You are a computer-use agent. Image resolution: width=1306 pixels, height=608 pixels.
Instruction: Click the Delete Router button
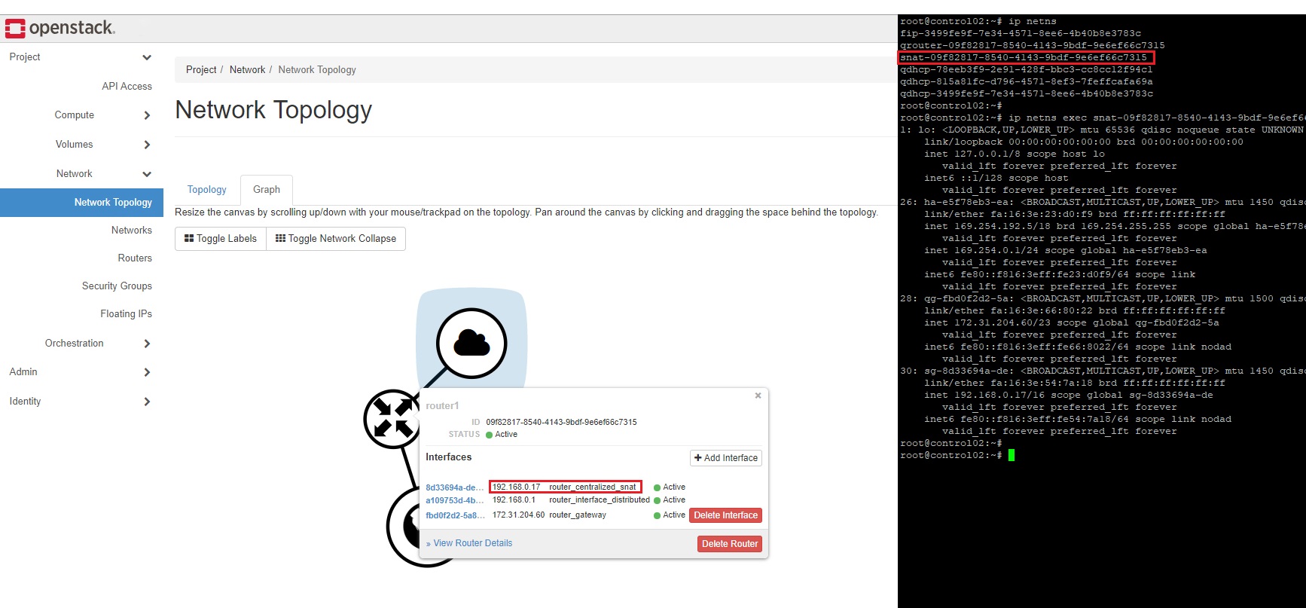[x=730, y=544]
